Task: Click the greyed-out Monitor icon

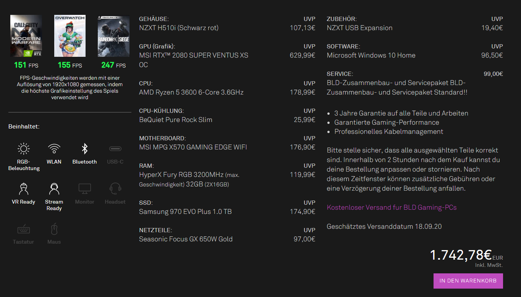Action: click(x=84, y=189)
